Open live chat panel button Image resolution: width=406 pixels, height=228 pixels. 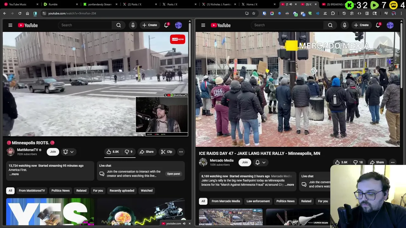pos(174,174)
